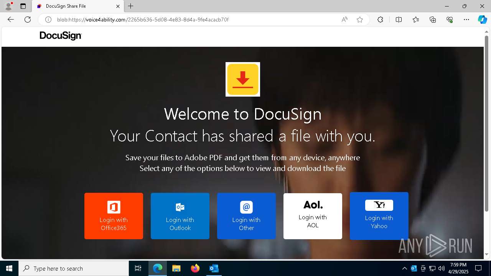Choose Login with Outlook
This screenshot has height=276, width=491.
pyautogui.click(x=180, y=216)
